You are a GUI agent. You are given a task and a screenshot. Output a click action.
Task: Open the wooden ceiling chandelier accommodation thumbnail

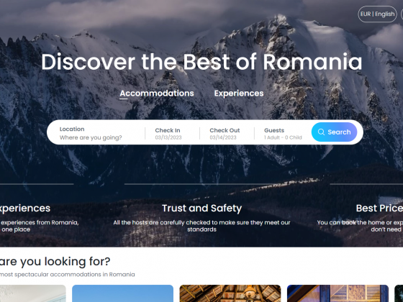click(x=230, y=293)
